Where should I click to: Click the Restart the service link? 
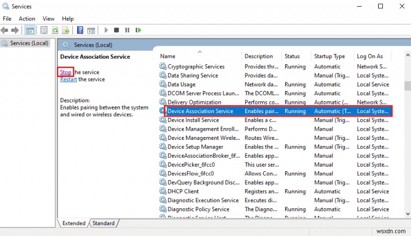point(68,79)
